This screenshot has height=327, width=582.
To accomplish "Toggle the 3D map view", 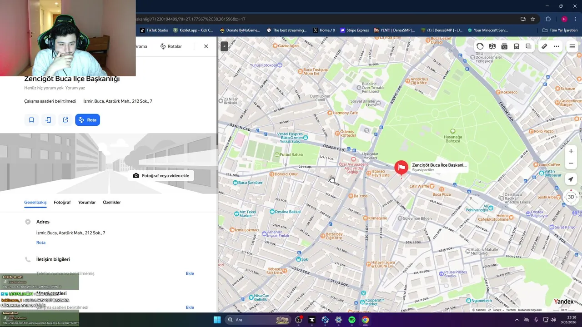I will coord(571,197).
